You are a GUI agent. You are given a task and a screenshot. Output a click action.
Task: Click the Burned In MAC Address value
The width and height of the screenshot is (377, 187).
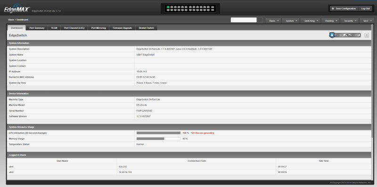click(x=146, y=77)
